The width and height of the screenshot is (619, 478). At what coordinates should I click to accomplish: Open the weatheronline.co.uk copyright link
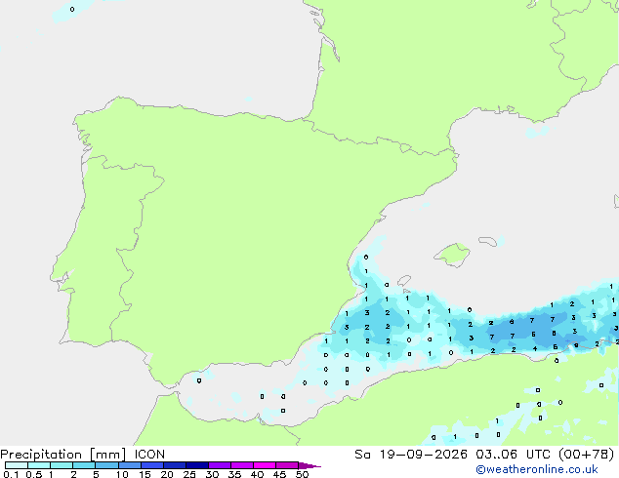tap(537, 469)
